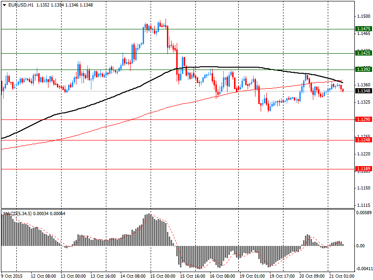Select the 15 Oct 16:00 time axis label
The image size is (373, 280).
pyautogui.click(x=193, y=276)
